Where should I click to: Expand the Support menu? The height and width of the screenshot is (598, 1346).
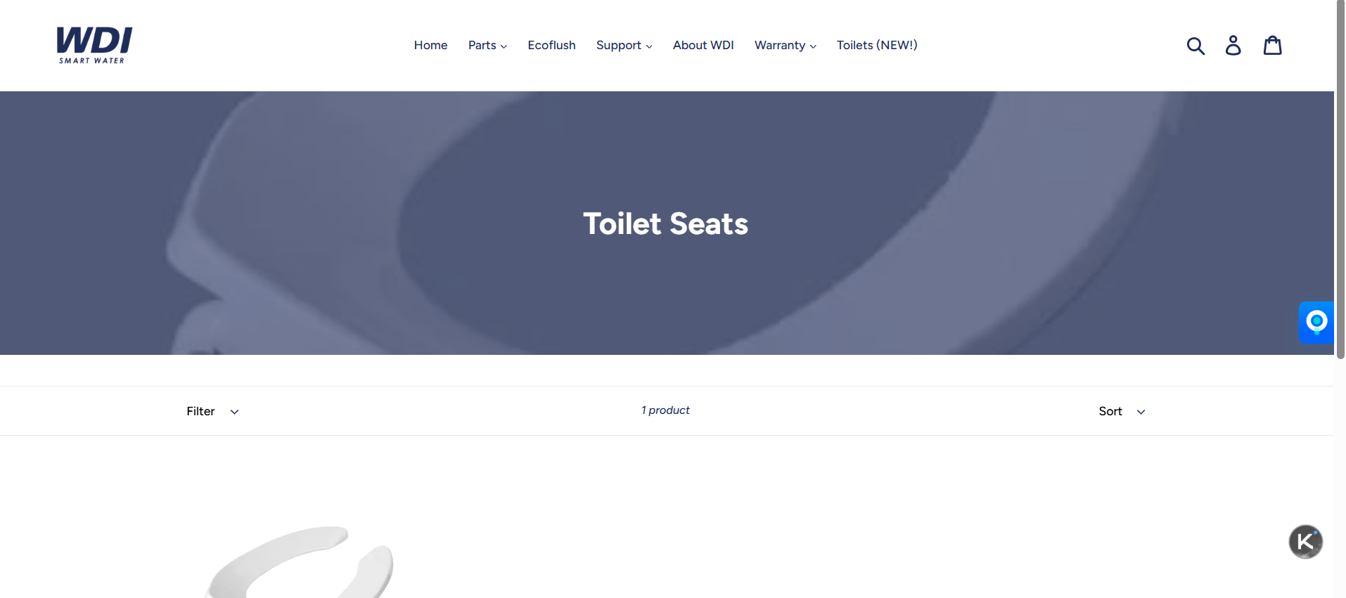(x=624, y=45)
